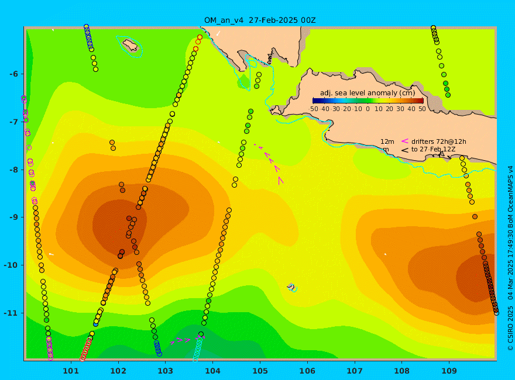This screenshot has width=515, height=380.
Task: Click the "adj. sea level anomaly (cm)" label
Action: point(368,93)
